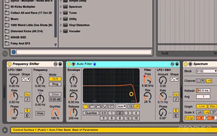The height and width of the screenshot is (136, 217).
Task: Select Shift mode in Frequency Shifter
Action: pos(55,79)
